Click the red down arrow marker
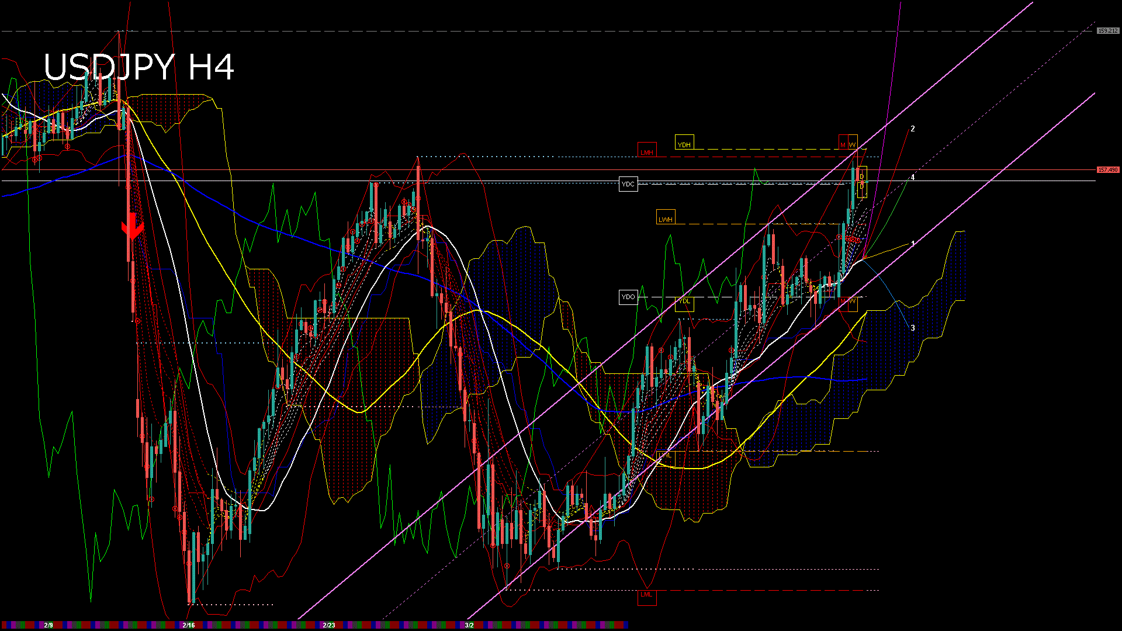Screen dimensions: 1122x631 point(133,227)
